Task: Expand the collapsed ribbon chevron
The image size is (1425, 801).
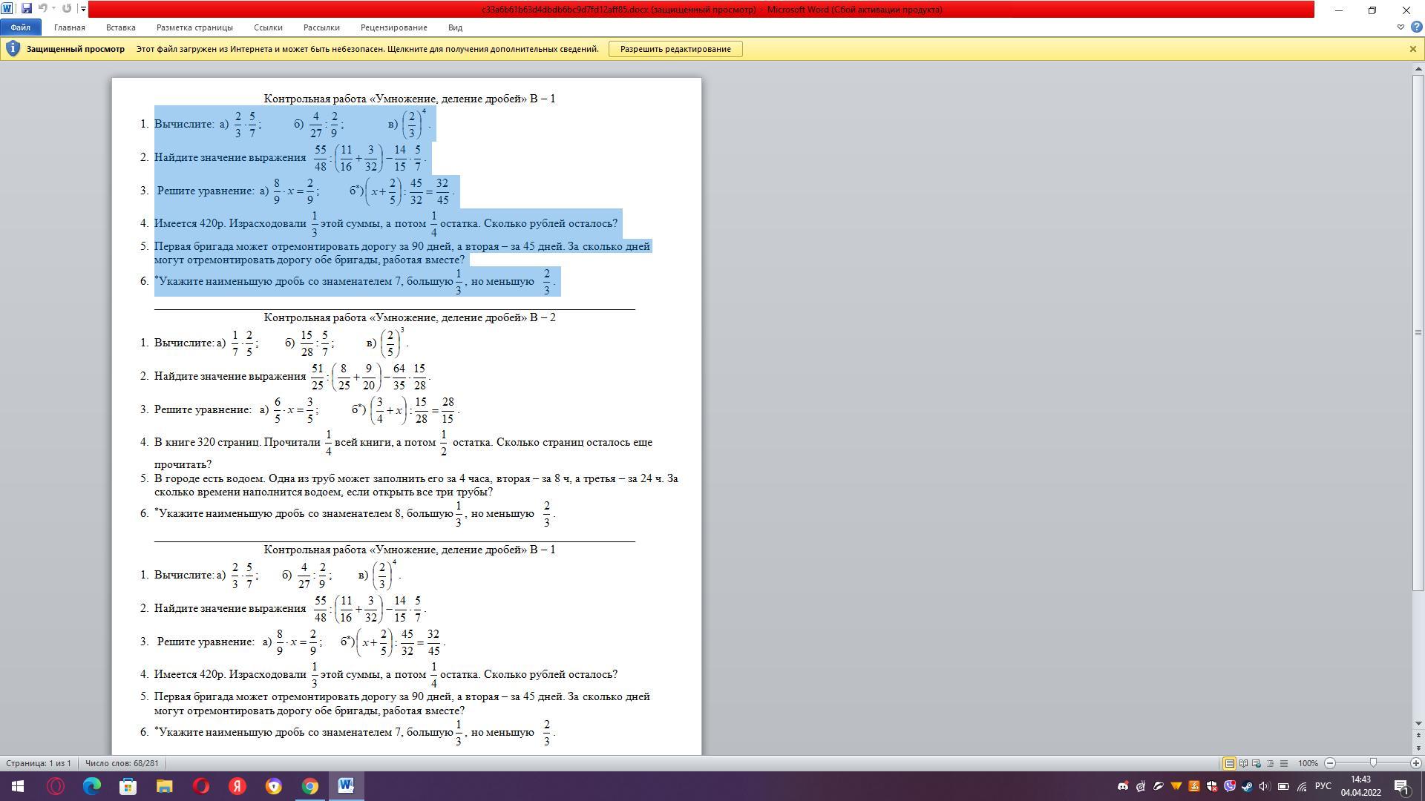Action: pos(1401,27)
